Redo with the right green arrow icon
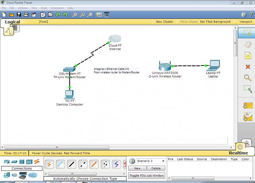This screenshot has width=255, height=183. click(x=66, y=15)
